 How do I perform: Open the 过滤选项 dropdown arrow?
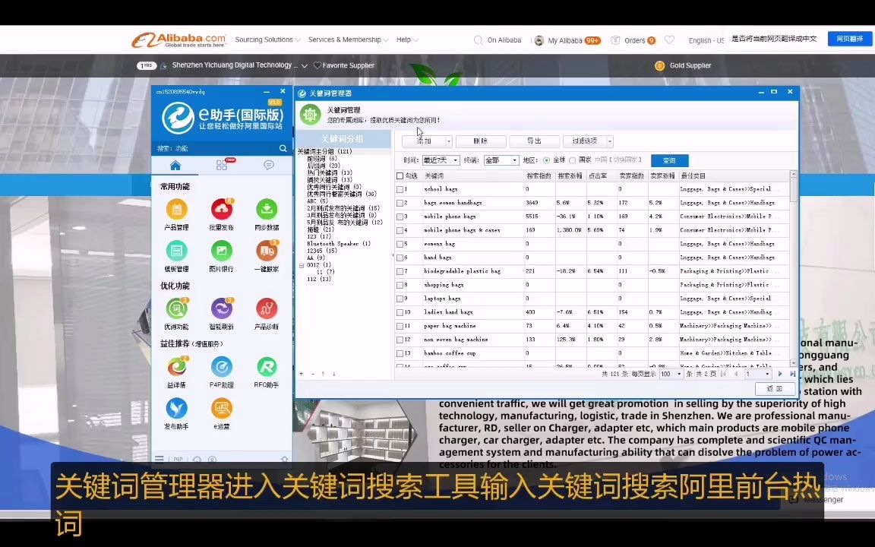(x=609, y=141)
